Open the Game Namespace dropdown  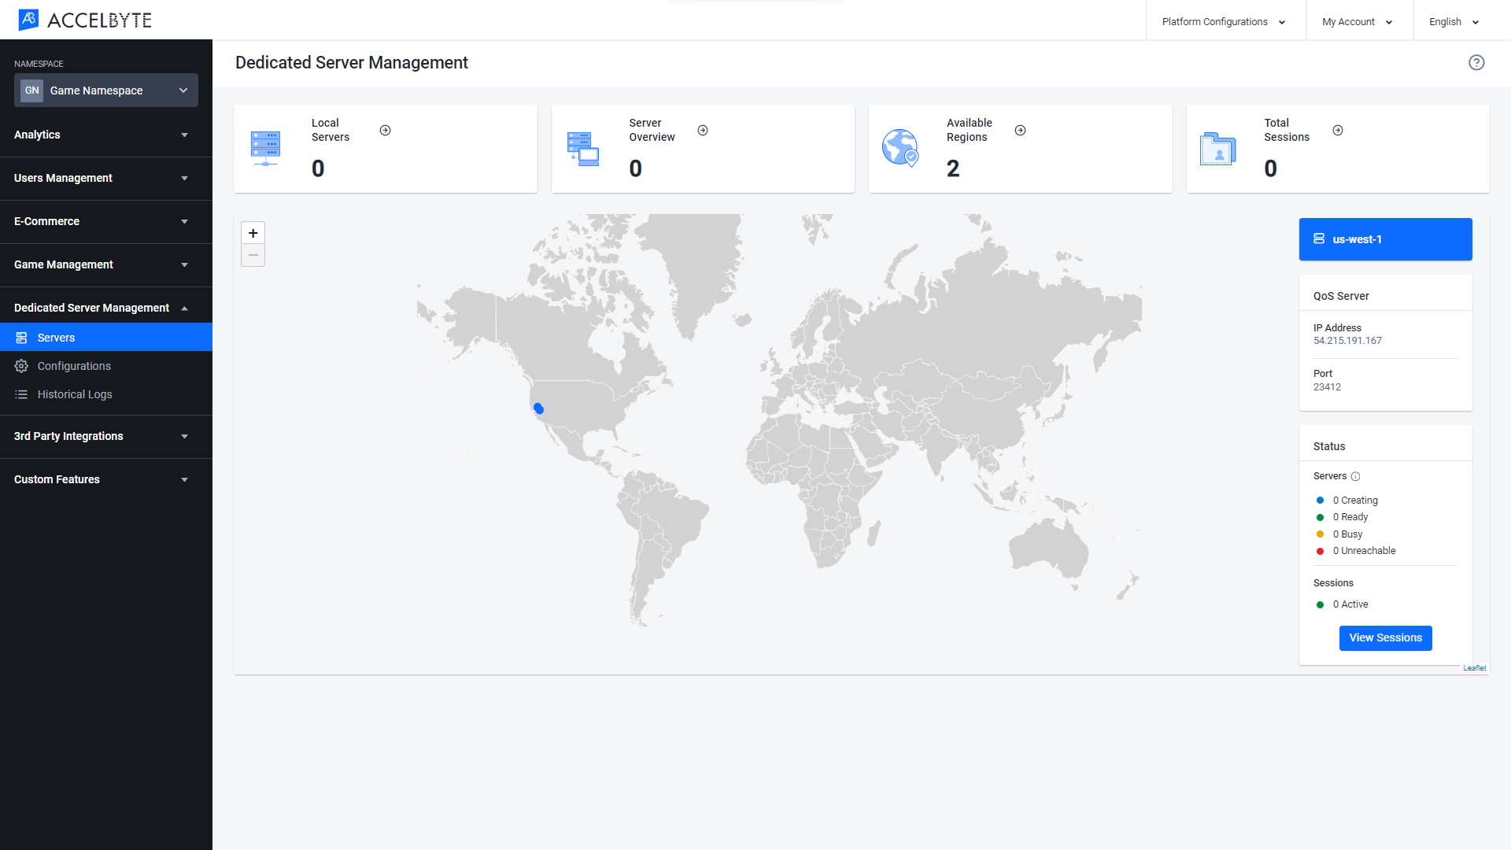pyautogui.click(x=106, y=91)
